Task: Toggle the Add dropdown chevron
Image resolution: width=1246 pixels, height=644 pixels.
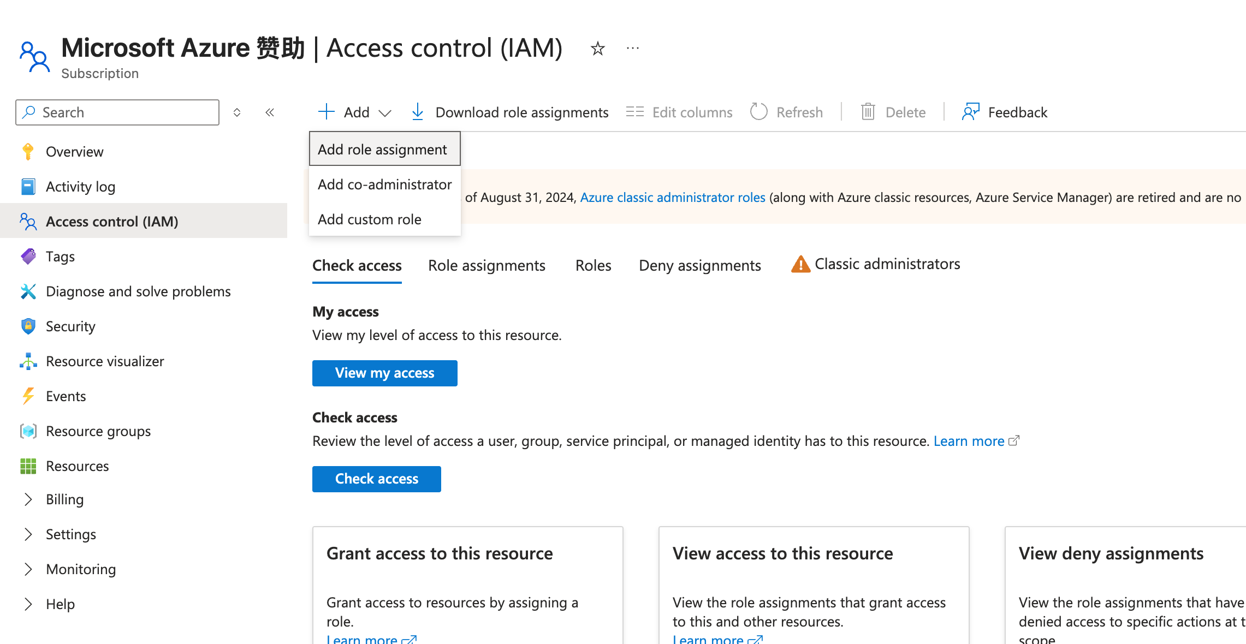Action: pos(385,113)
